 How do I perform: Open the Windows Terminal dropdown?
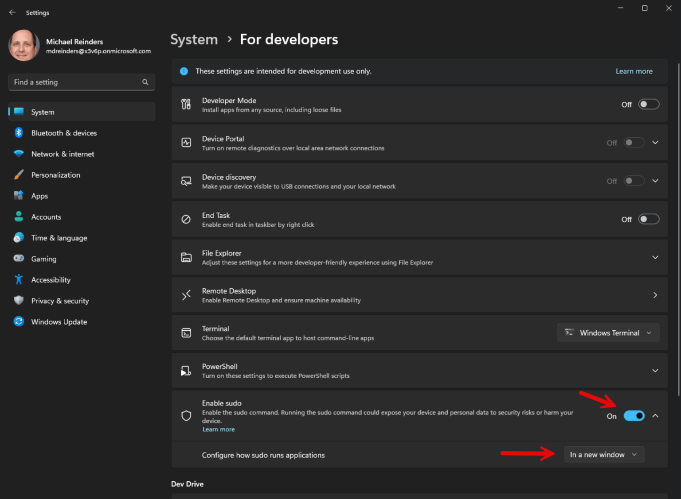click(x=608, y=333)
